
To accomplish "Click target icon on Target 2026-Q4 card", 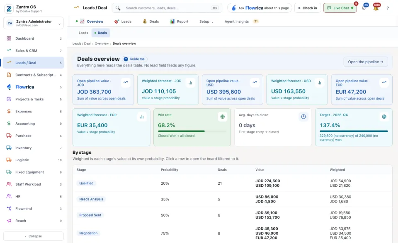I will pos(384,117).
